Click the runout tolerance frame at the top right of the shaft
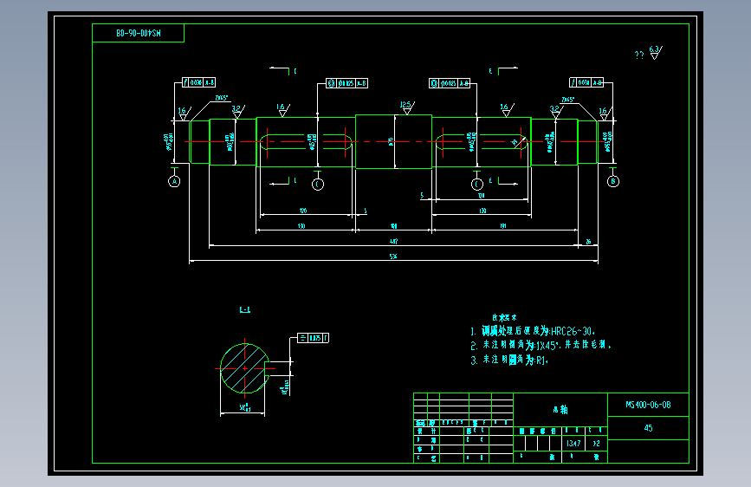Viewport: 751px width, 487px height. [x=586, y=82]
